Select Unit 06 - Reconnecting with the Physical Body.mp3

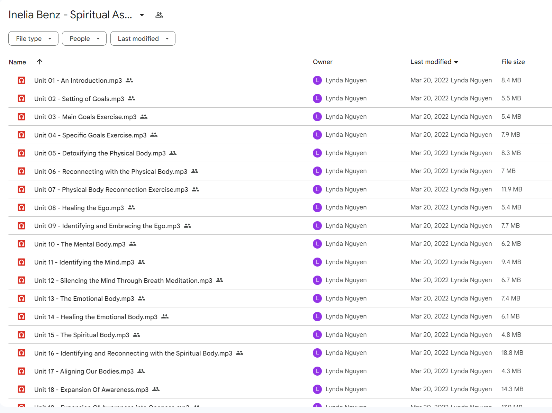(x=110, y=171)
